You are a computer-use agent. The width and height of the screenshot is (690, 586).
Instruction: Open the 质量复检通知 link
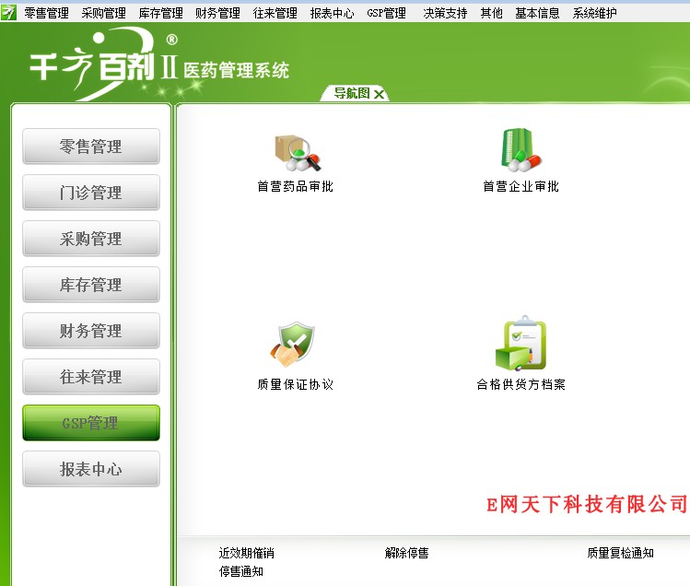[x=621, y=553]
